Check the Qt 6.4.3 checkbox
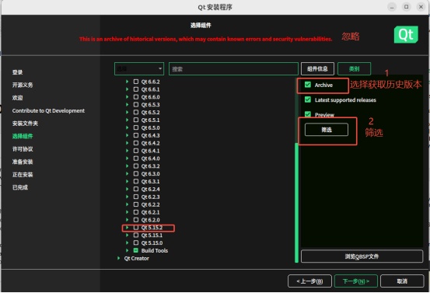This screenshot has width=430, height=293. 136,135
